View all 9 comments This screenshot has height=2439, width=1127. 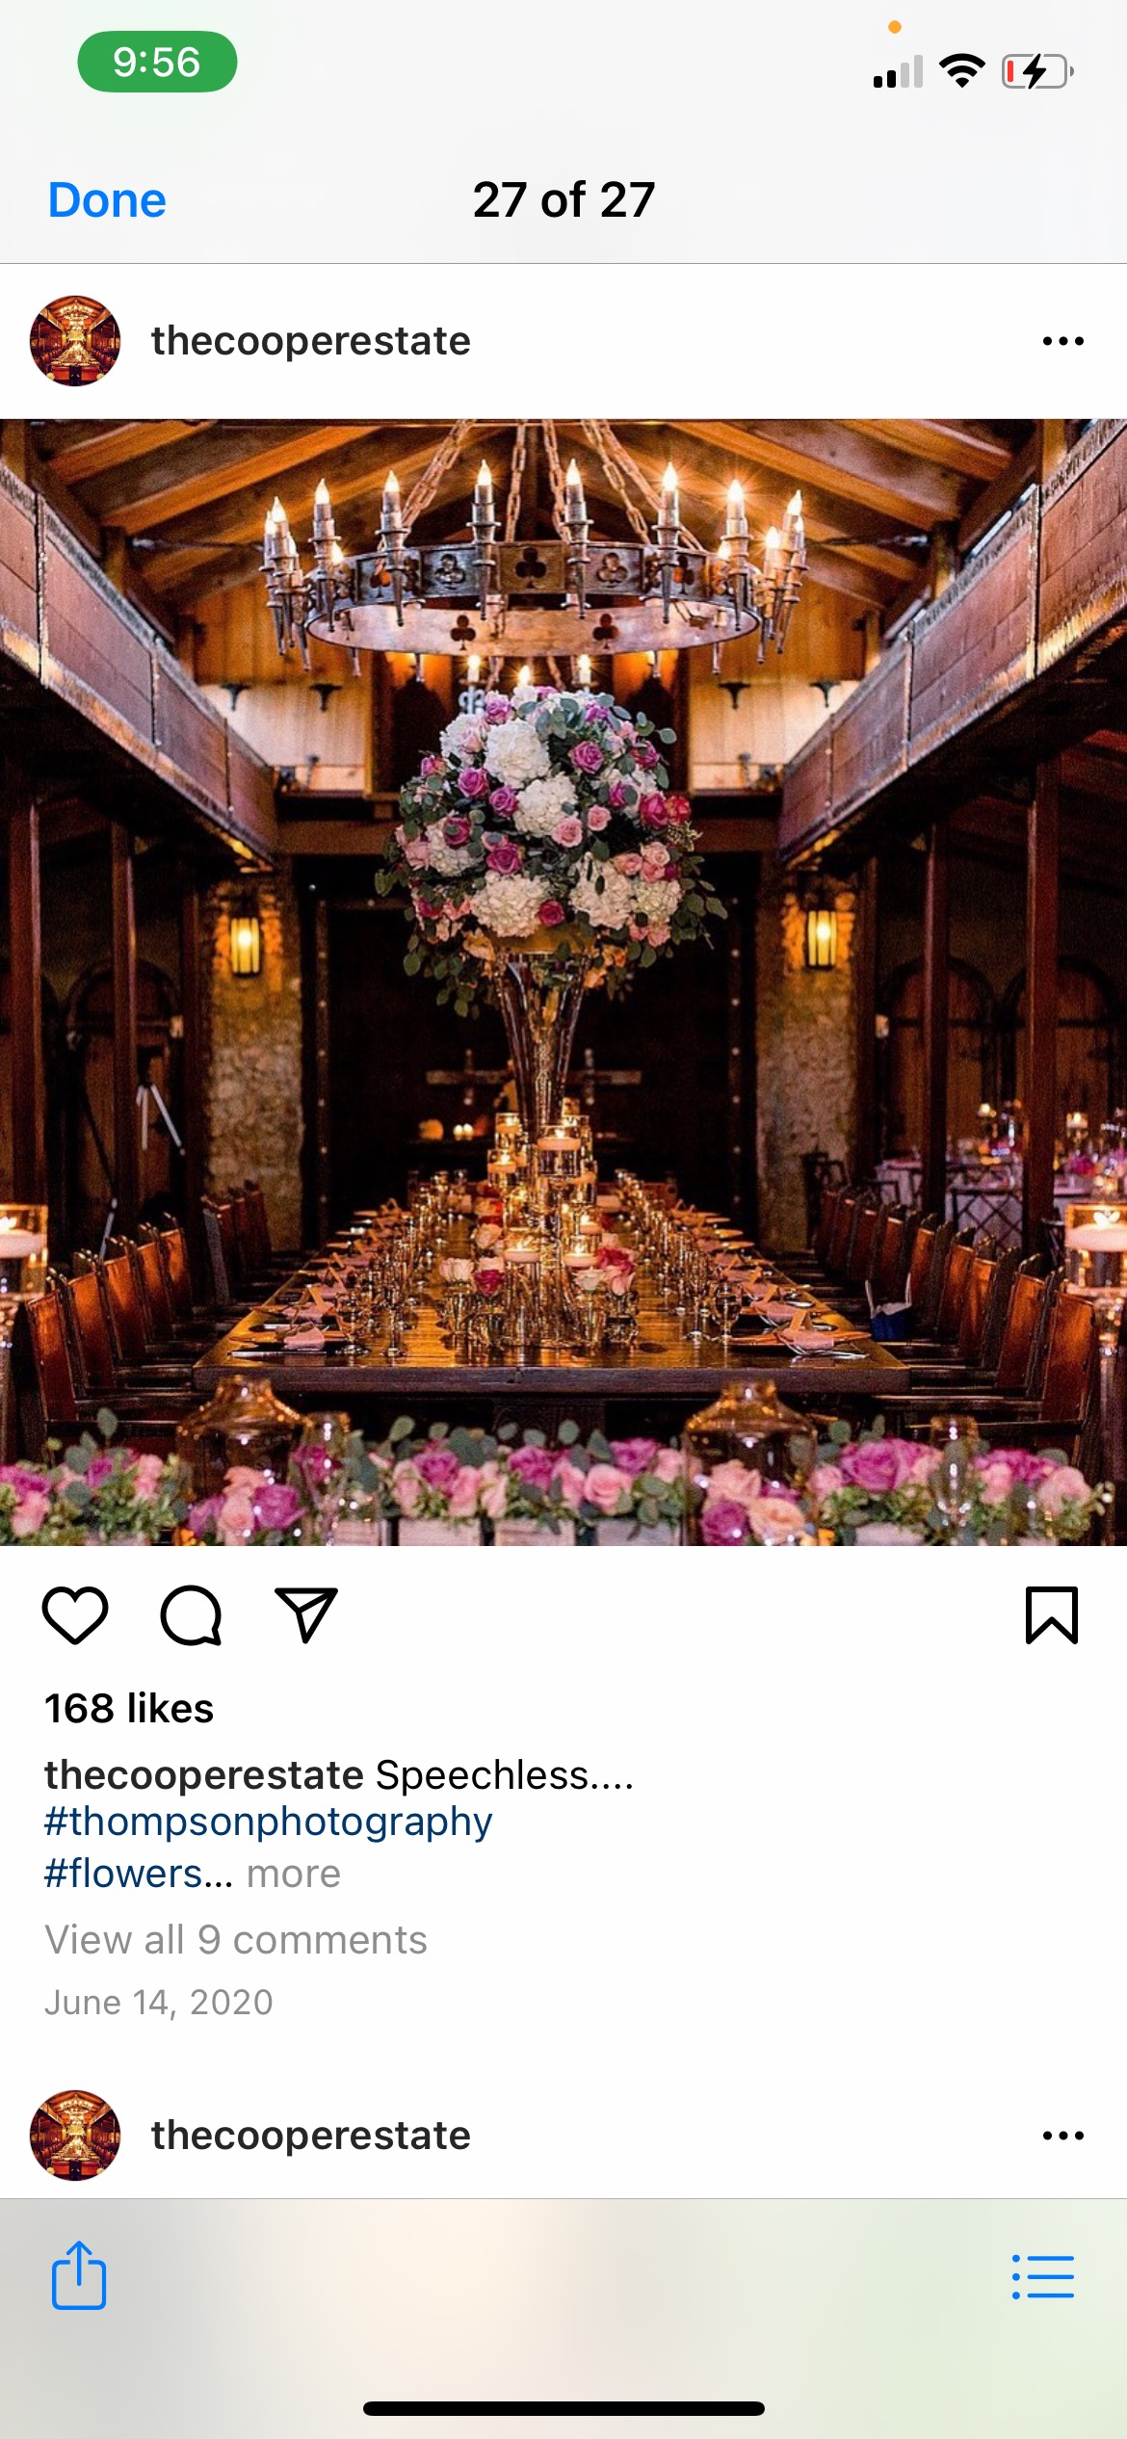pos(236,1939)
